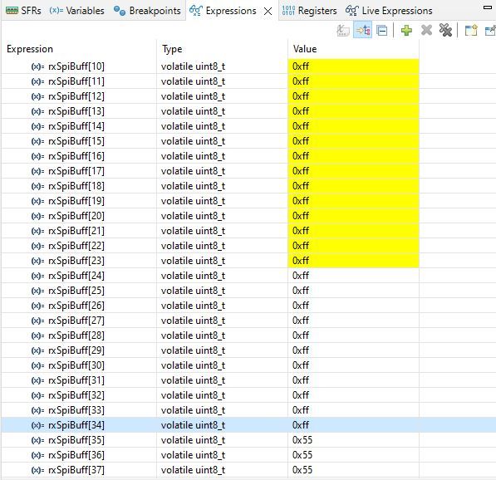Toggle the Show Logical Structure toolbar icon

(362, 31)
